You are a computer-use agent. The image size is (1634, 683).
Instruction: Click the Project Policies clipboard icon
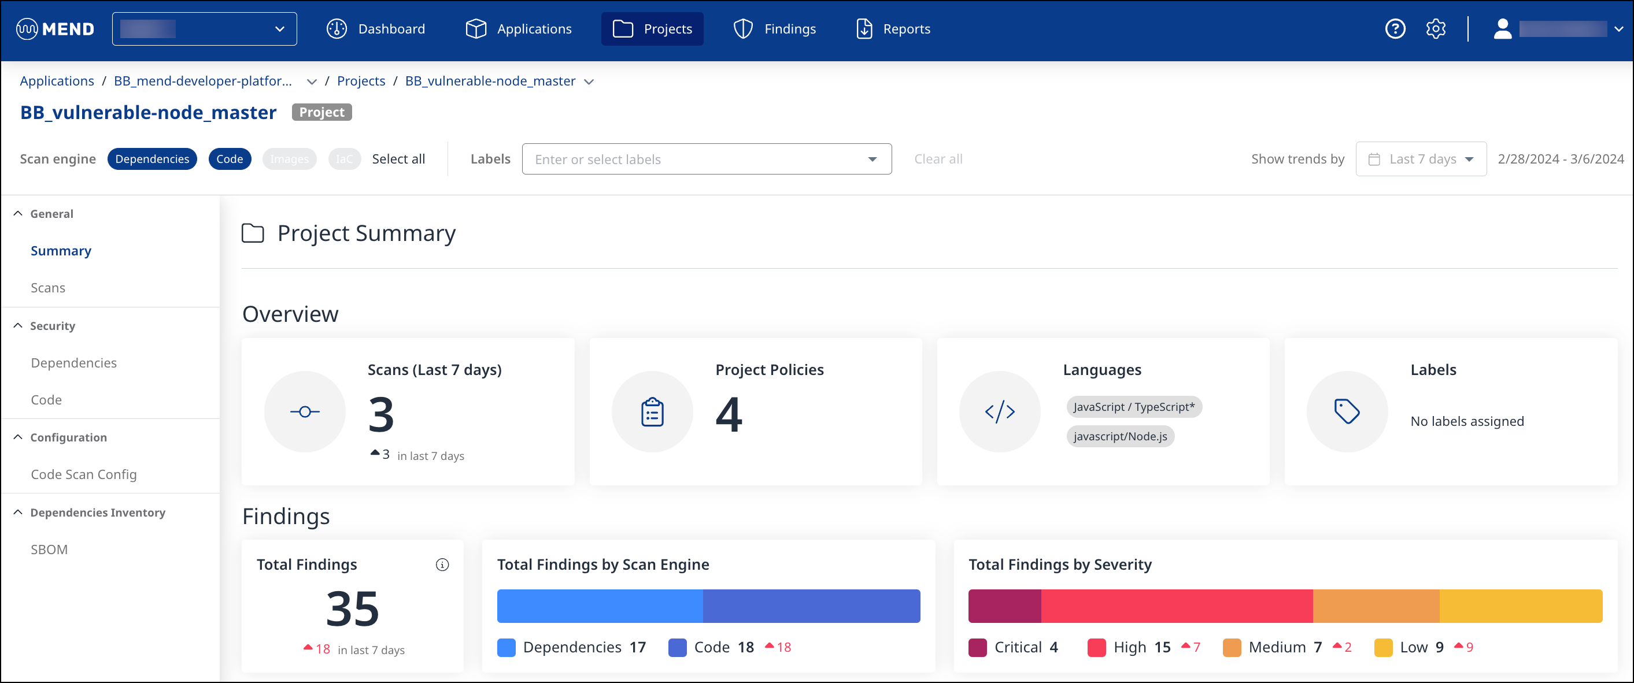[652, 411]
